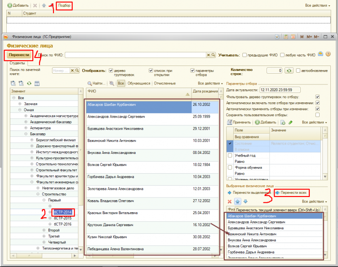338x267 pixels.
Task: Click the first tree toolbar icon above Элемент
Action: click(x=13, y=83)
